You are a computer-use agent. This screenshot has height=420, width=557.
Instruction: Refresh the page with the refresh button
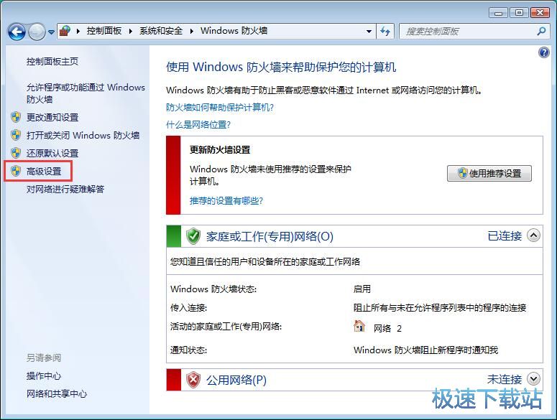coord(385,32)
